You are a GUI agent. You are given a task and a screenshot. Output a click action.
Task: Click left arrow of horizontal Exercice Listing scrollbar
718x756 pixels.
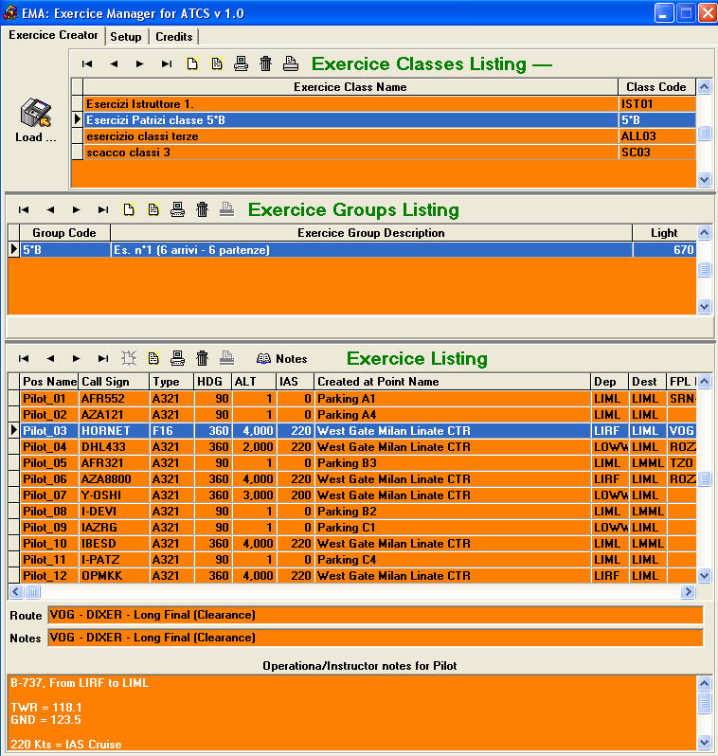point(16,591)
